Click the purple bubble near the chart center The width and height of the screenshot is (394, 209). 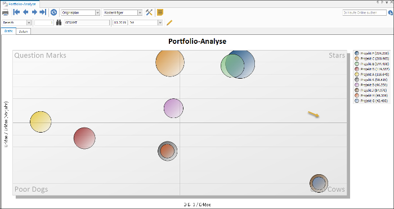pyautogui.click(x=173, y=108)
